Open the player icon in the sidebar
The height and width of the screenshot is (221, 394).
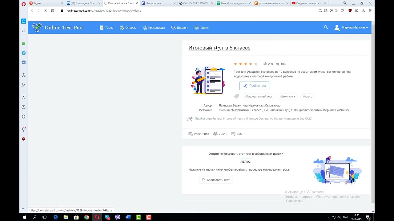[23, 75]
